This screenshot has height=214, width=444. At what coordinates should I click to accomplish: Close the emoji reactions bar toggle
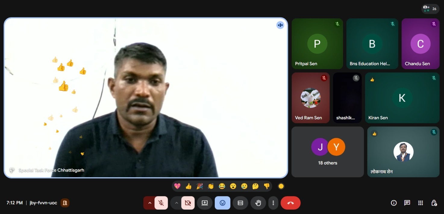(x=222, y=203)
